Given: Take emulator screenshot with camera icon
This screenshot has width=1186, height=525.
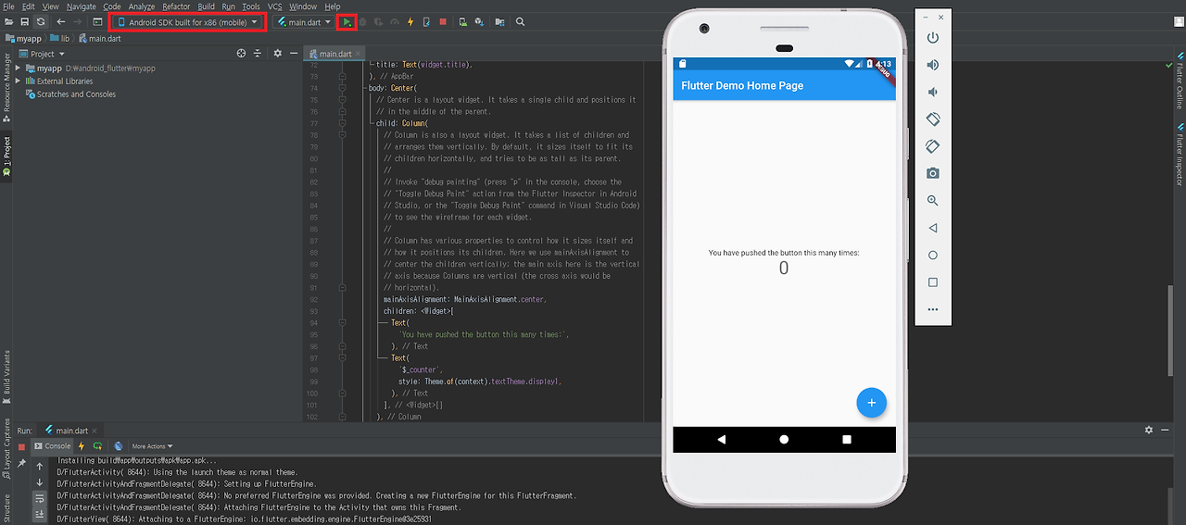Looking at the screenshot, I should (x=933, y=173).
